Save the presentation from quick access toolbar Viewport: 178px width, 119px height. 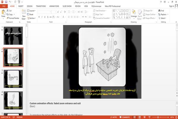click(6, 2)
